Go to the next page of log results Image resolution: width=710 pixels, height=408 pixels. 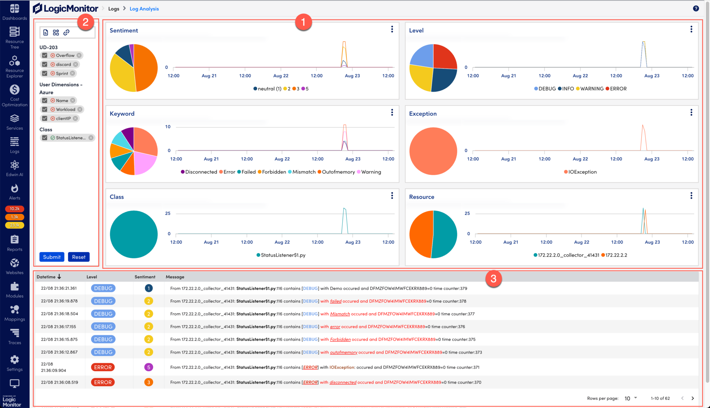click(x=692, y=398)
